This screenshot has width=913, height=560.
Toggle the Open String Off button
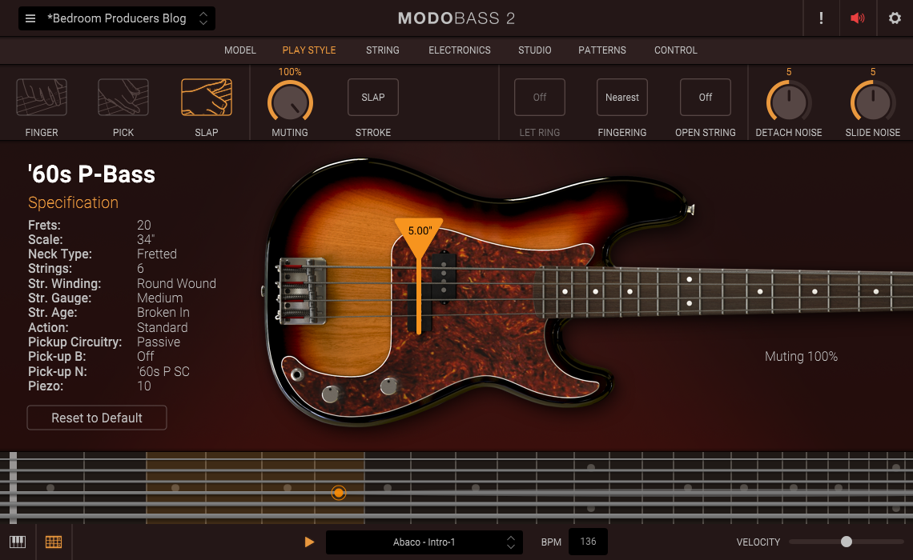706,98
